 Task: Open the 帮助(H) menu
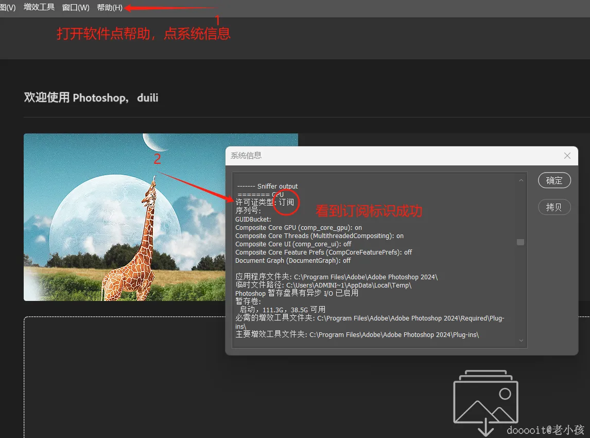(109, 8)
